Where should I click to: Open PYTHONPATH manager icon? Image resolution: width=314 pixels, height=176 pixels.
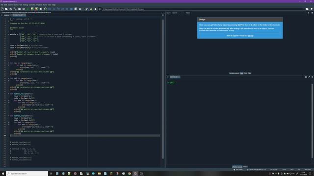(x=91, y=9)
